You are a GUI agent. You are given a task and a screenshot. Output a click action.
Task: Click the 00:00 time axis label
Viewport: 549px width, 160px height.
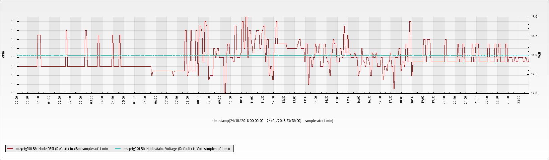pos(17,100)
